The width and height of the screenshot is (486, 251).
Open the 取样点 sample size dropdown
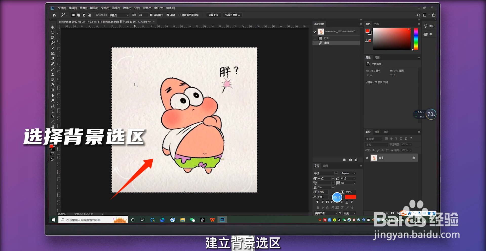(x=119, y=15)
